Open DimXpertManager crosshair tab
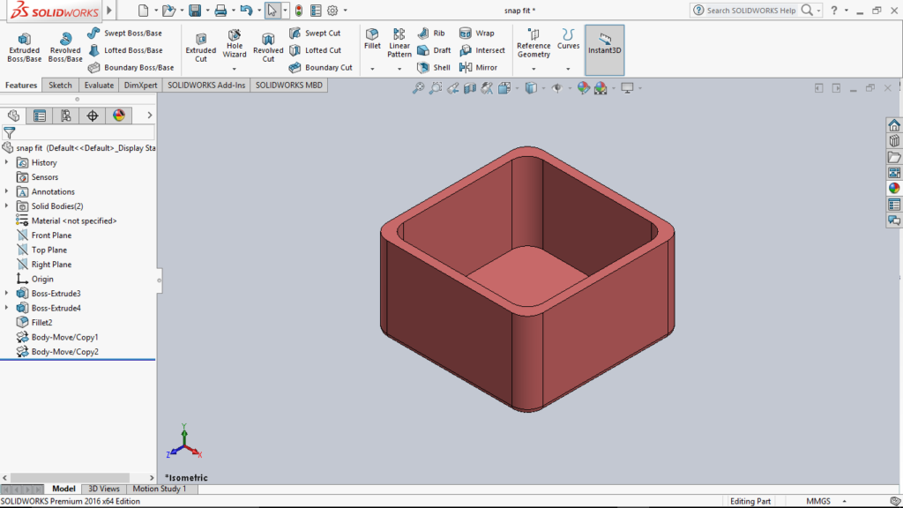 (92, 116)
